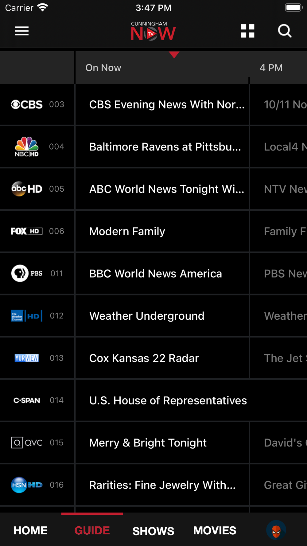The height and width of the screenshot is (546, 307).
Task: Switch to grid view icon
Action: point(247,31)
